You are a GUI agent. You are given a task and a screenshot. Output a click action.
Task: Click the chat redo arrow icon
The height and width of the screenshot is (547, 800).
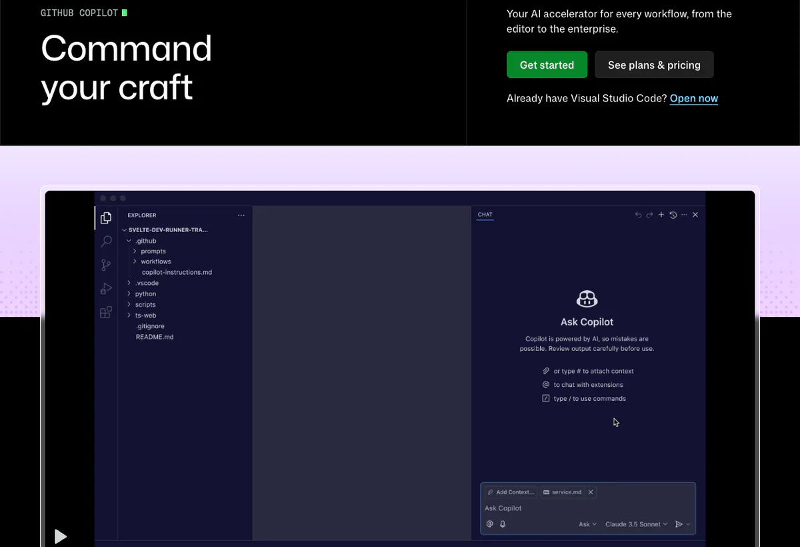649,215
